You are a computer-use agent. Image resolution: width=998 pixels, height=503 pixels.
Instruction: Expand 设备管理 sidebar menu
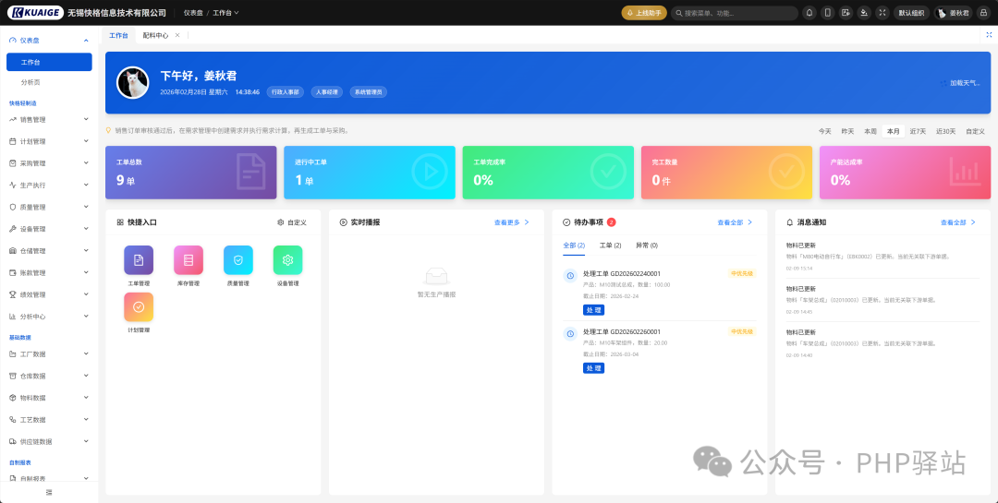[49, 229]
